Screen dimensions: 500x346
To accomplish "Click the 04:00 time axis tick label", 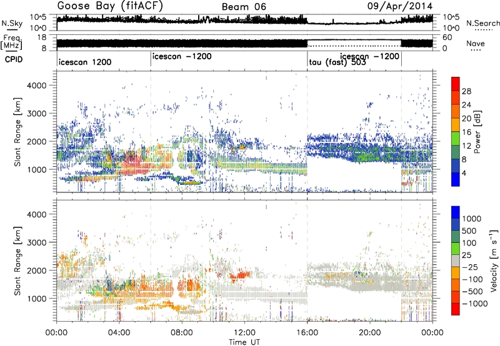I will tap(119, 333).
